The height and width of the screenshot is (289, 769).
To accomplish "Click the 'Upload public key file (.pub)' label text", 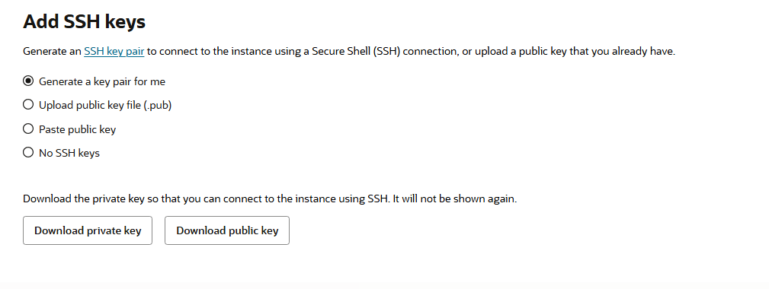I will [x=105, y=105].
